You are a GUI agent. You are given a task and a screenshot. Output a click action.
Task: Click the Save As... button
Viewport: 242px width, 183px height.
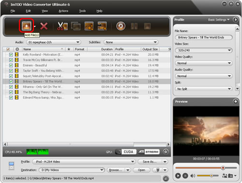pos(150,162)
